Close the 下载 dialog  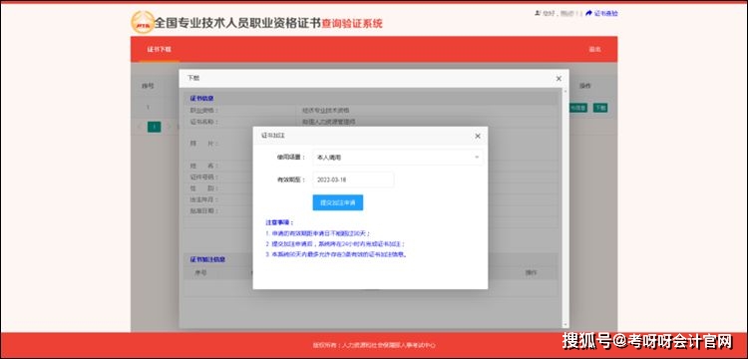click(x=559, y=79)
